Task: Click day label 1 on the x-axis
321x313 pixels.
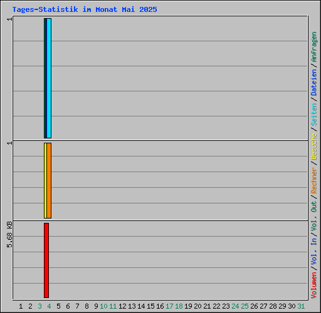Action: (x=21, y=306)
